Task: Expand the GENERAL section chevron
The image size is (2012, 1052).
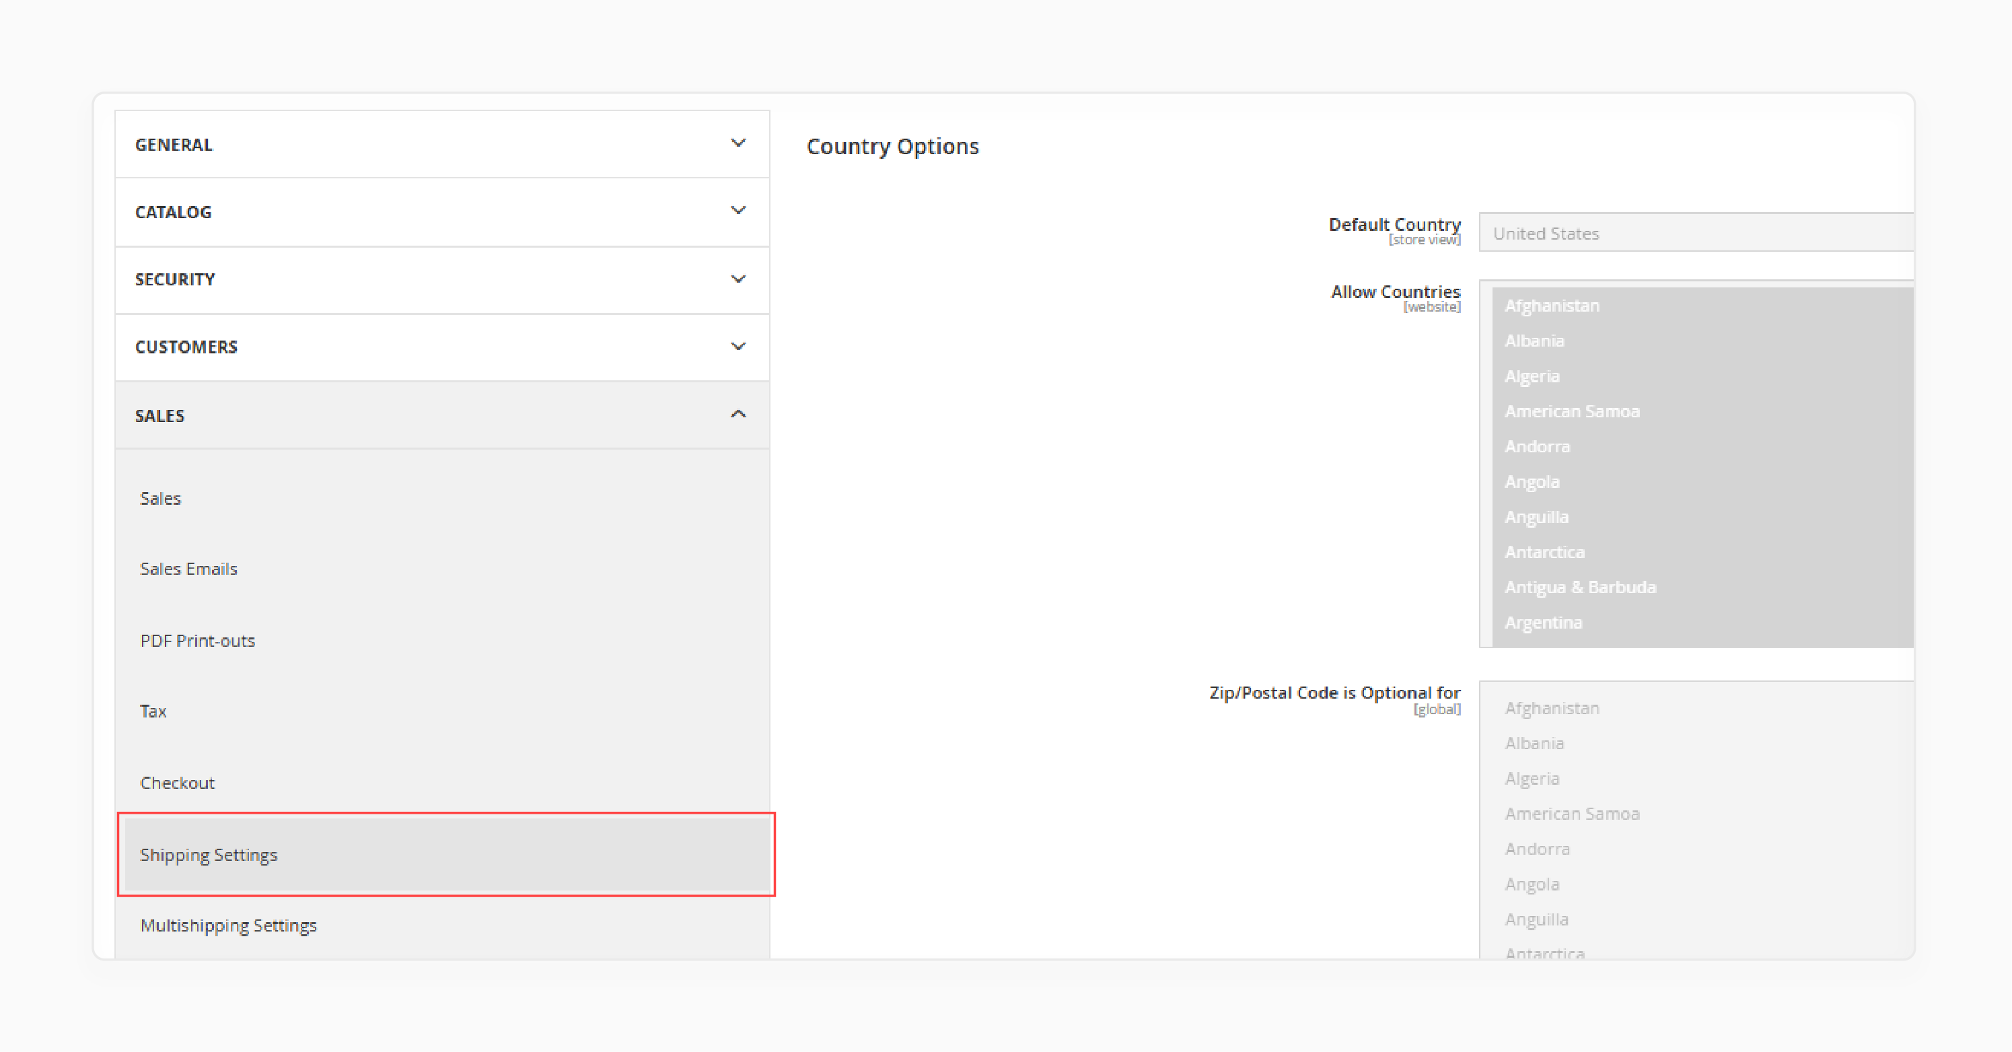Action: 738,144
